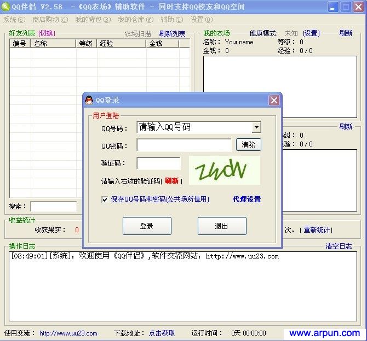Focus the QQ密码 password field
This screenshot has height=341, width=367.
coord(184,145)
